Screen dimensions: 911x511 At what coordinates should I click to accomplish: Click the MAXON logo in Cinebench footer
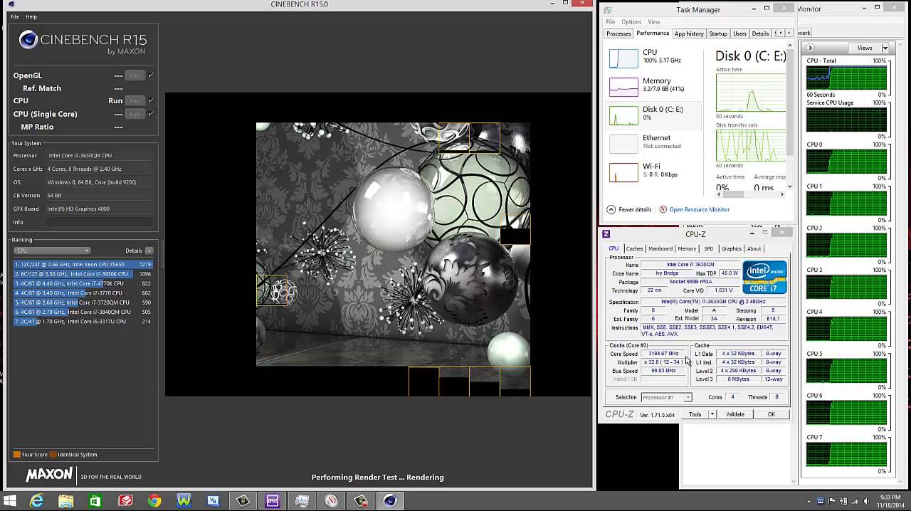coord(49,475)
